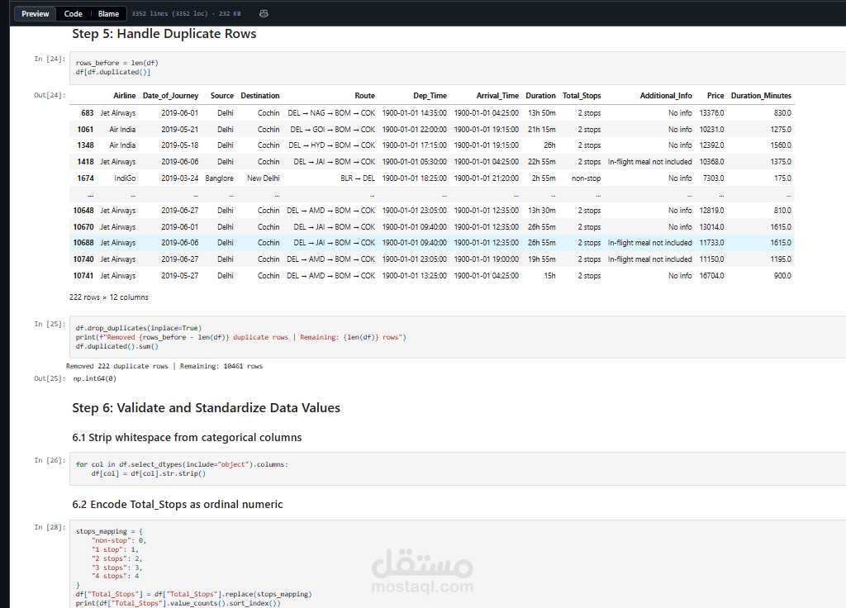The image size is (846, 608).
Task: Click the 'In [26]:' cell prompt
Action: [x=50, y=460]
